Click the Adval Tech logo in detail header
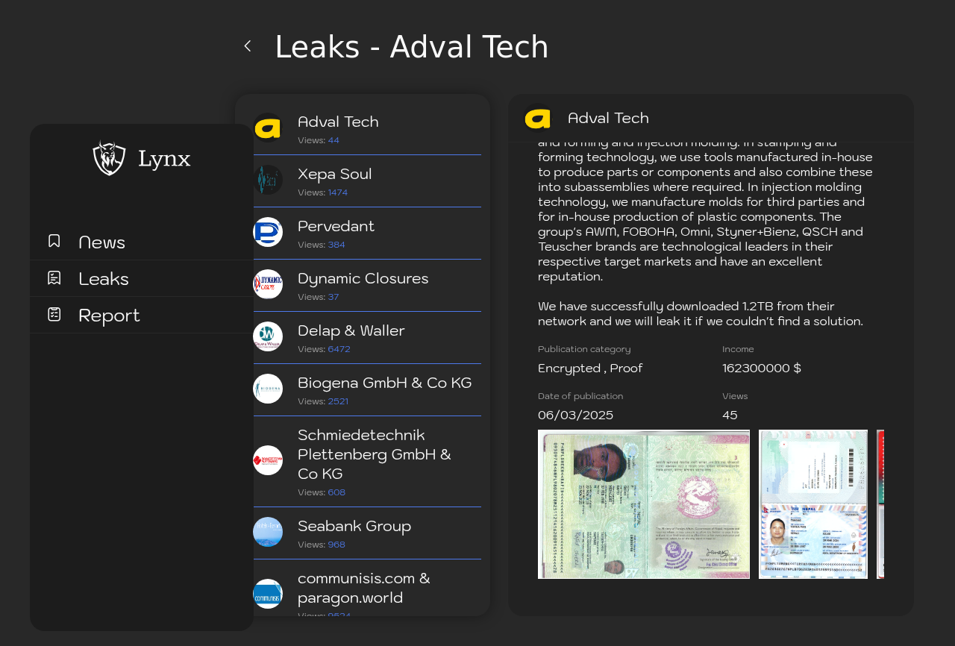 538,118
